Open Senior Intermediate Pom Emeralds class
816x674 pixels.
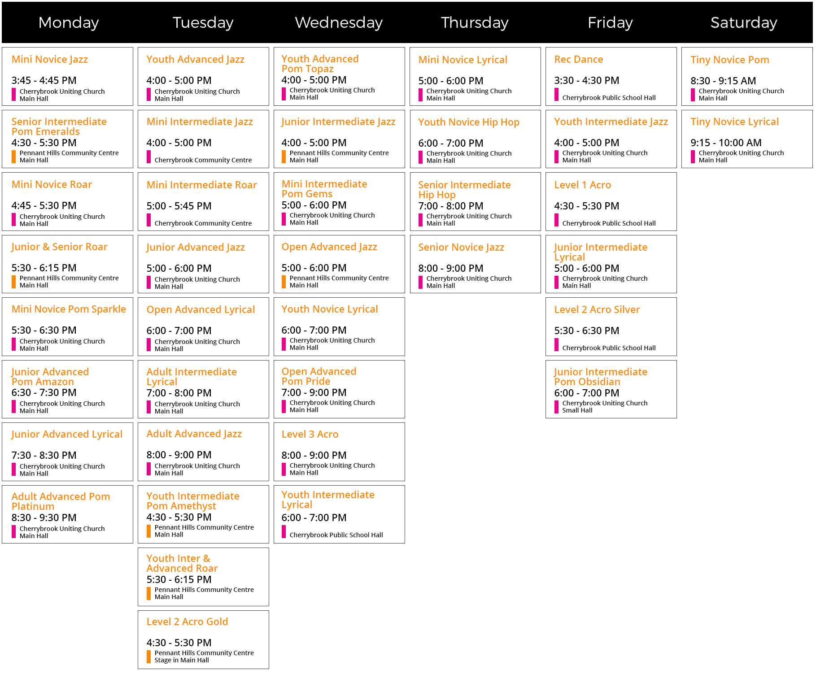coord(67,139)
